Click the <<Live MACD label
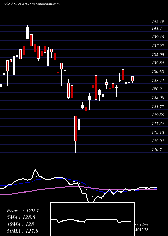Screen dimensions: 168x236 tap(141, 227)
